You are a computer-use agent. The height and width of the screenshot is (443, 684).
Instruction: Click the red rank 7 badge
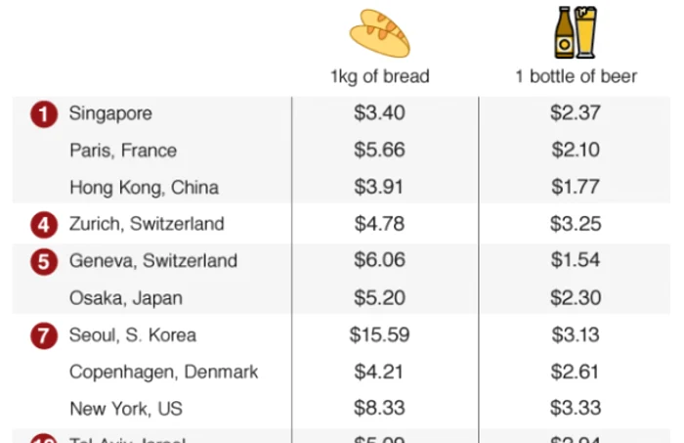click(44, 336)
